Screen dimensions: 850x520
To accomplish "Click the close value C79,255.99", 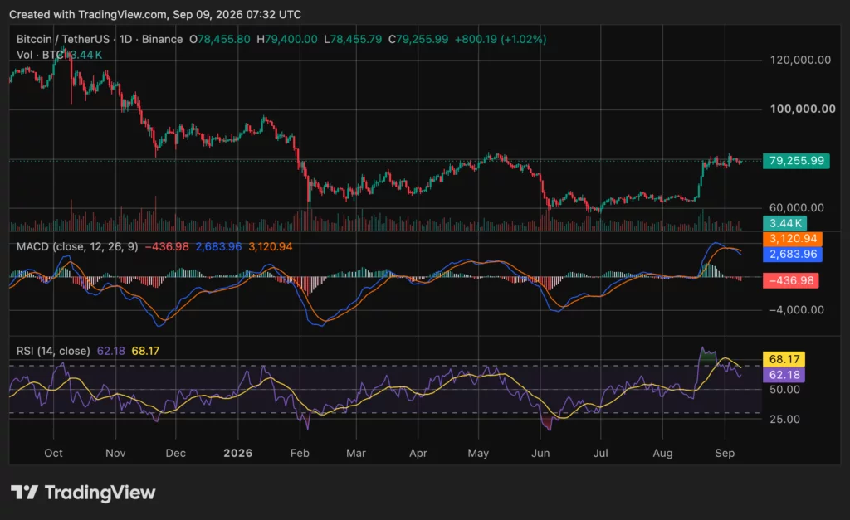I will click(x=418, y=40).
